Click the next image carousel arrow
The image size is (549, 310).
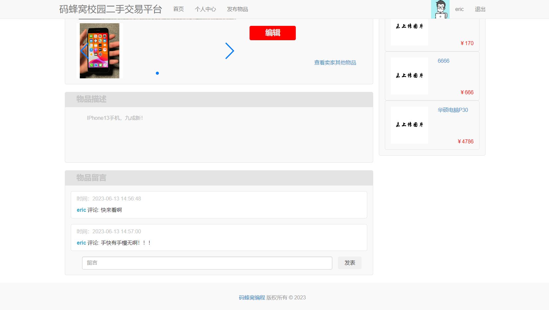coord(229,51)
